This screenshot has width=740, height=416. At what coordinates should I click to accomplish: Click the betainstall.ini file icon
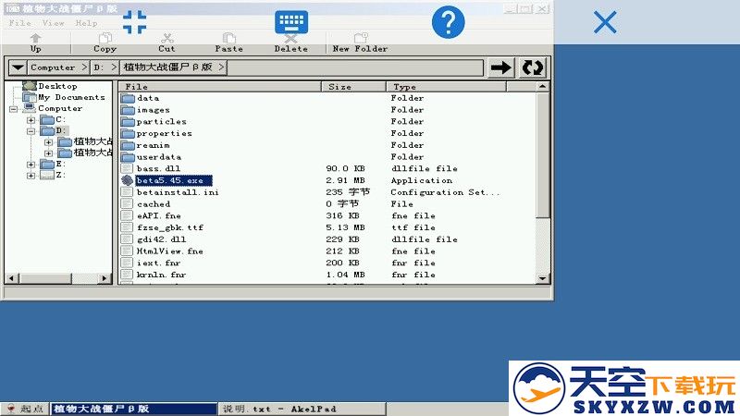[127, 192]
